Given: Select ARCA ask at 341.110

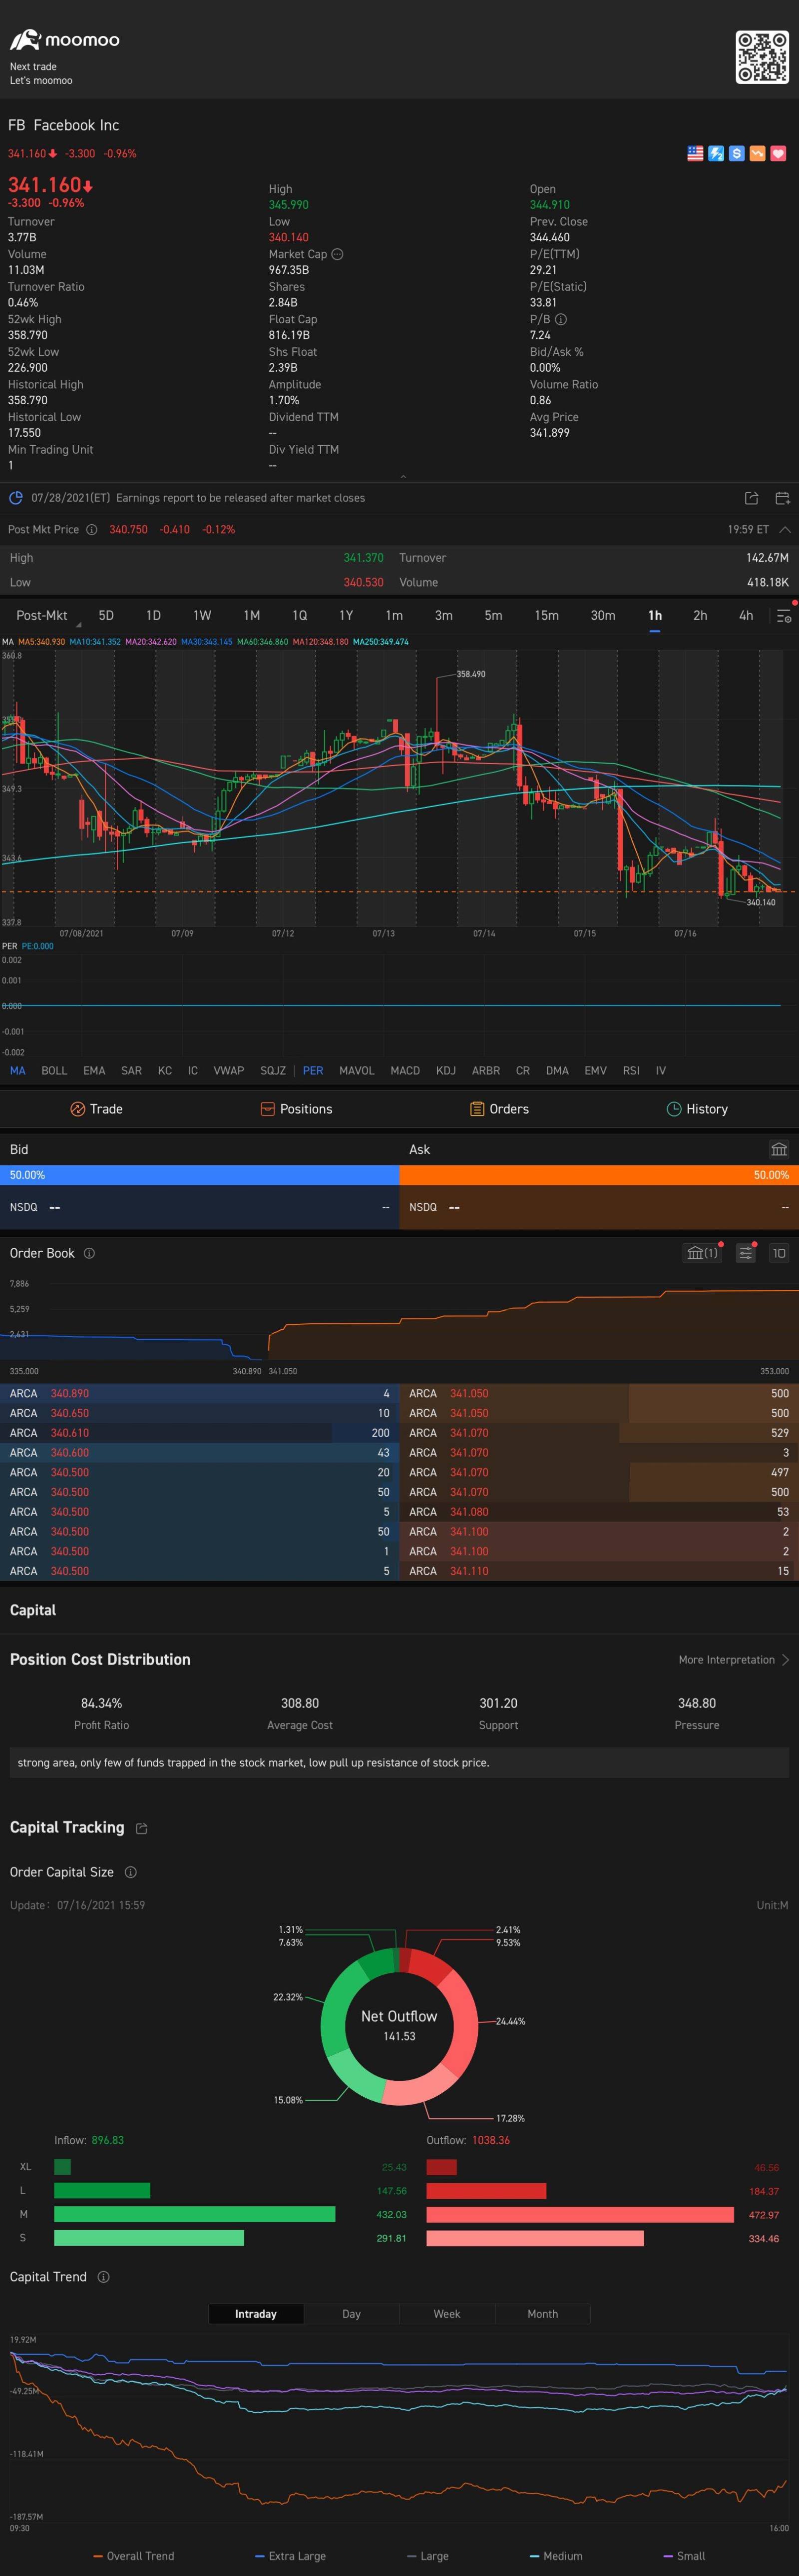Looking at the screenshot, I should pos(599,1571).
